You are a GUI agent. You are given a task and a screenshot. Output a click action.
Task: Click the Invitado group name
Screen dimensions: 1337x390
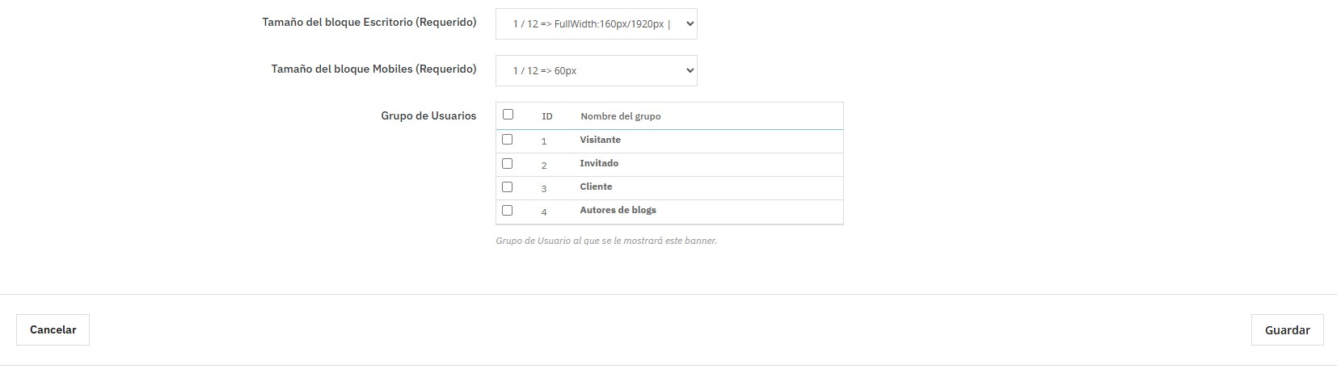pyautogui.click(x=599, y=163)
